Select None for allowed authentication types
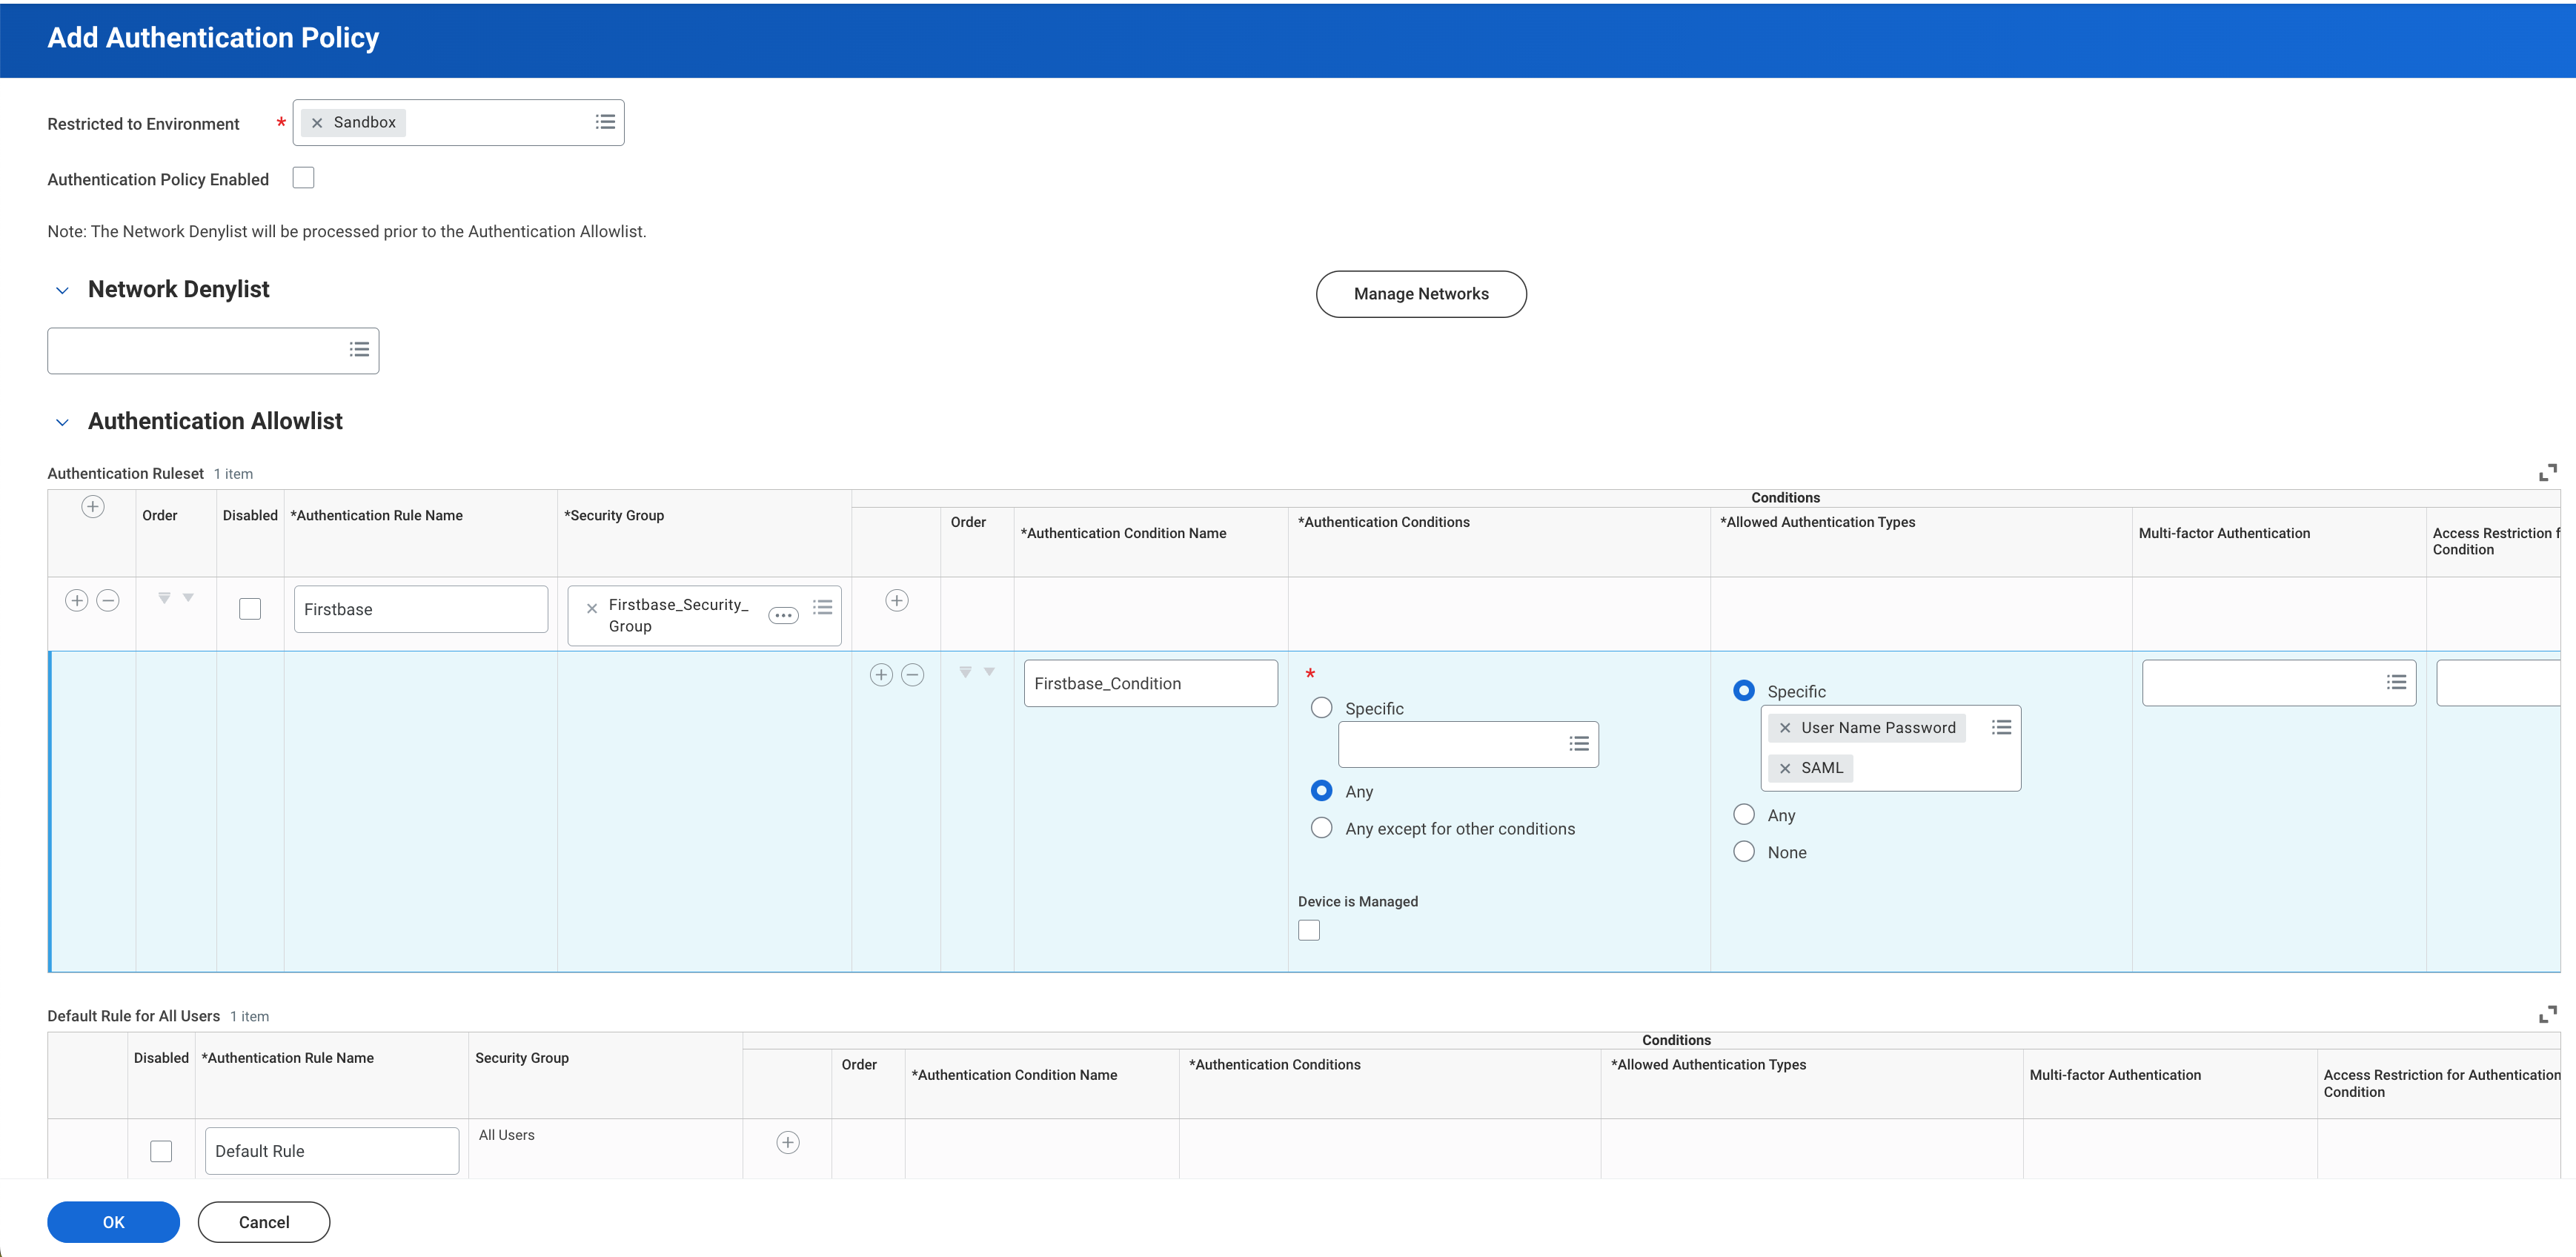 (x=1743, y=852)
